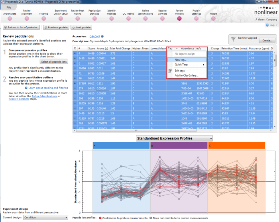Choose Edit tags from the menu
This screenshot has height=222, width=279.
click(187, 71)
